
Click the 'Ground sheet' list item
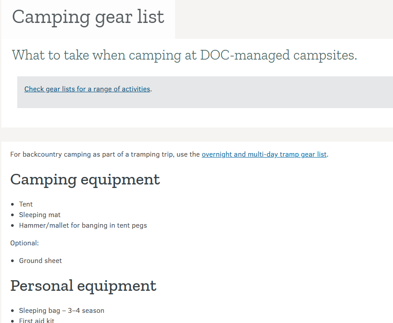click(x=40, y=261)
